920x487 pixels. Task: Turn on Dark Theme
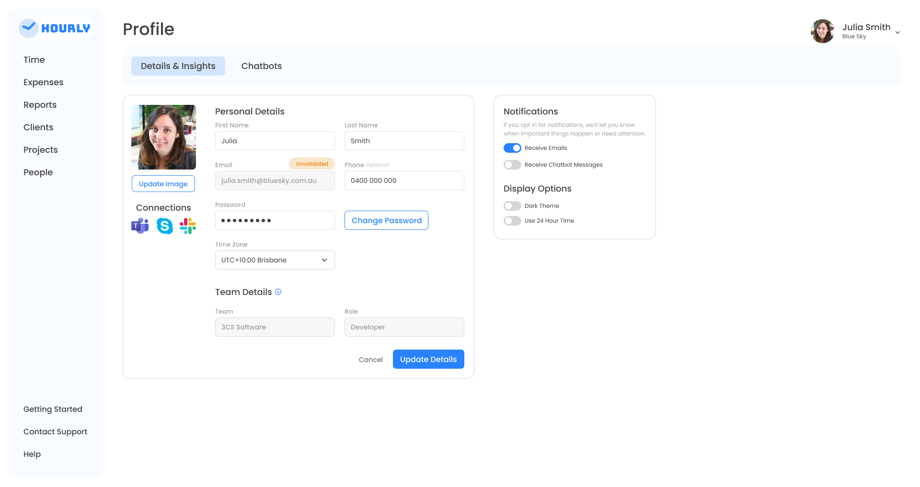click(x=512, y=206)
